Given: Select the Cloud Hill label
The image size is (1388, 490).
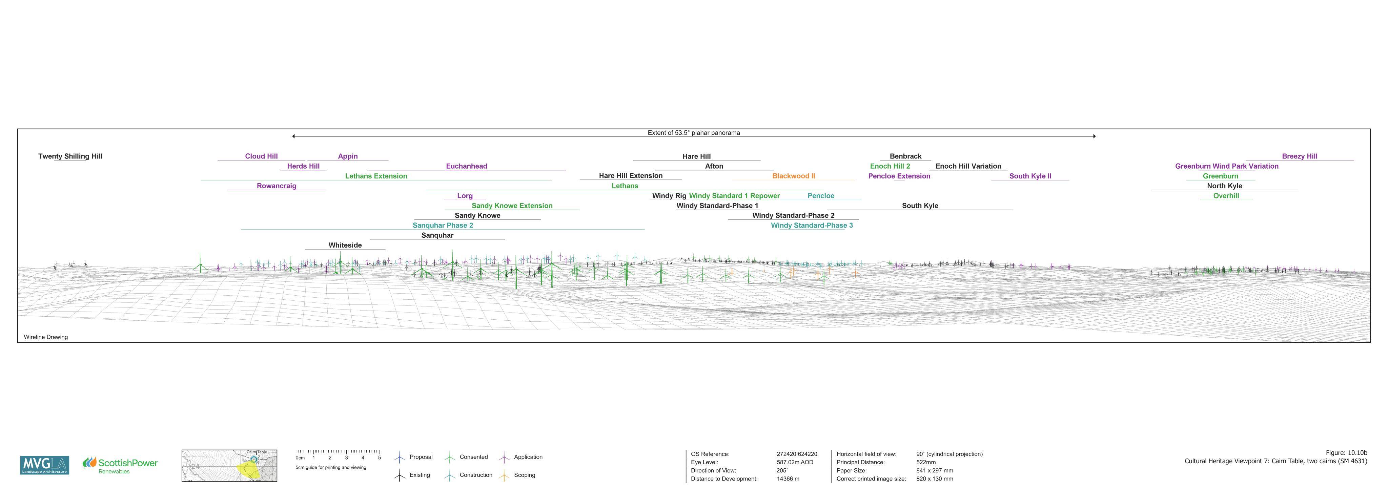Looking at the screenshot, I should tap(261, 157).
